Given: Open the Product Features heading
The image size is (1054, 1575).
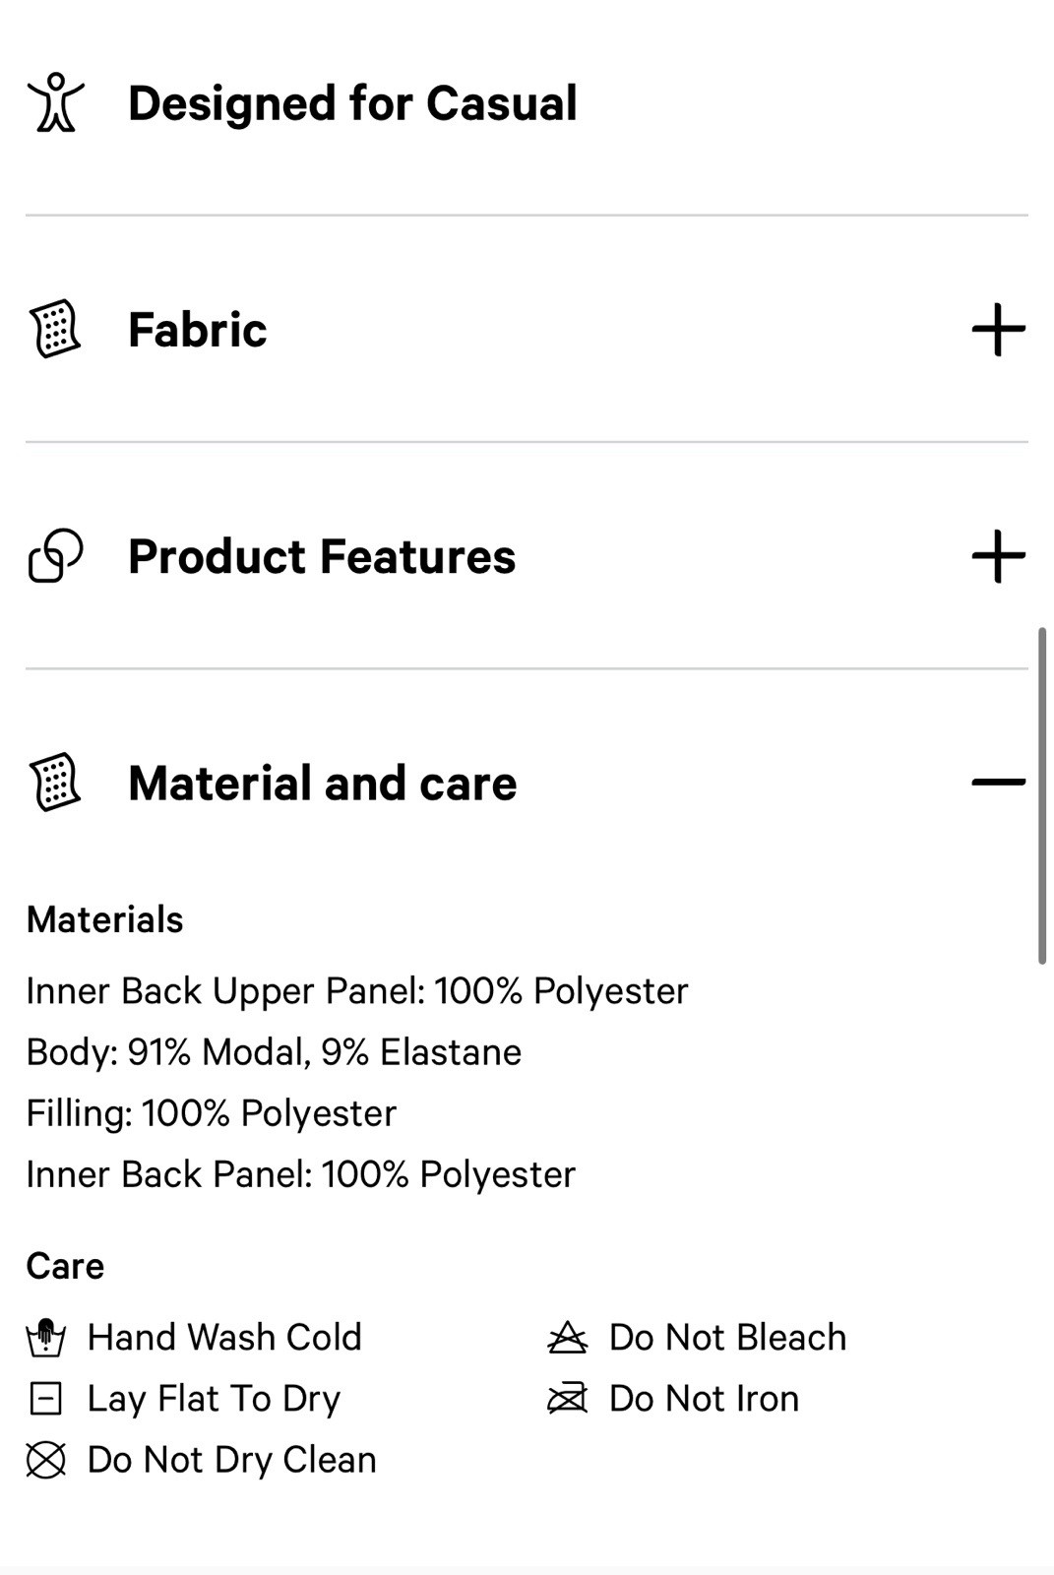Looking at the screenshot, I should tap(322, 556).
